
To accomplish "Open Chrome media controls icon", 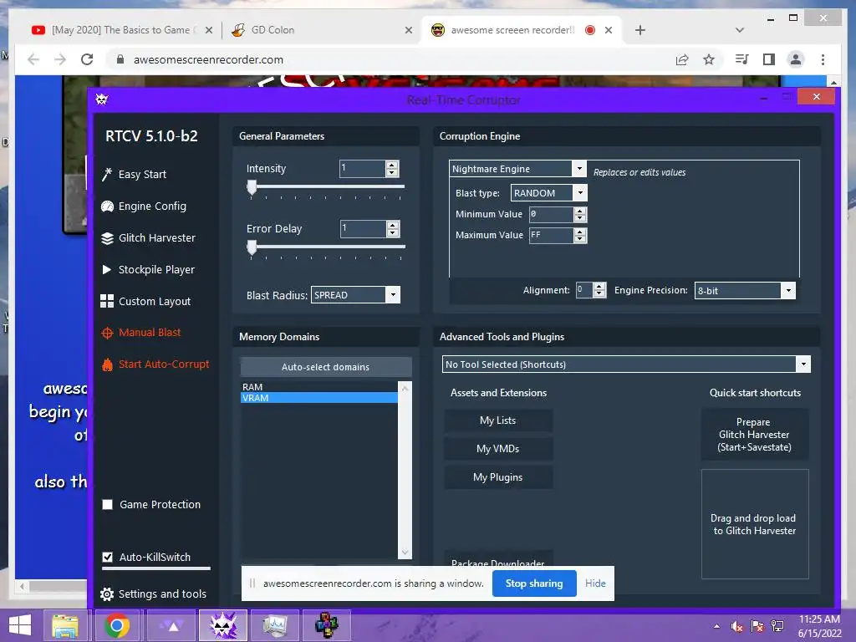I will click(742, 59).
